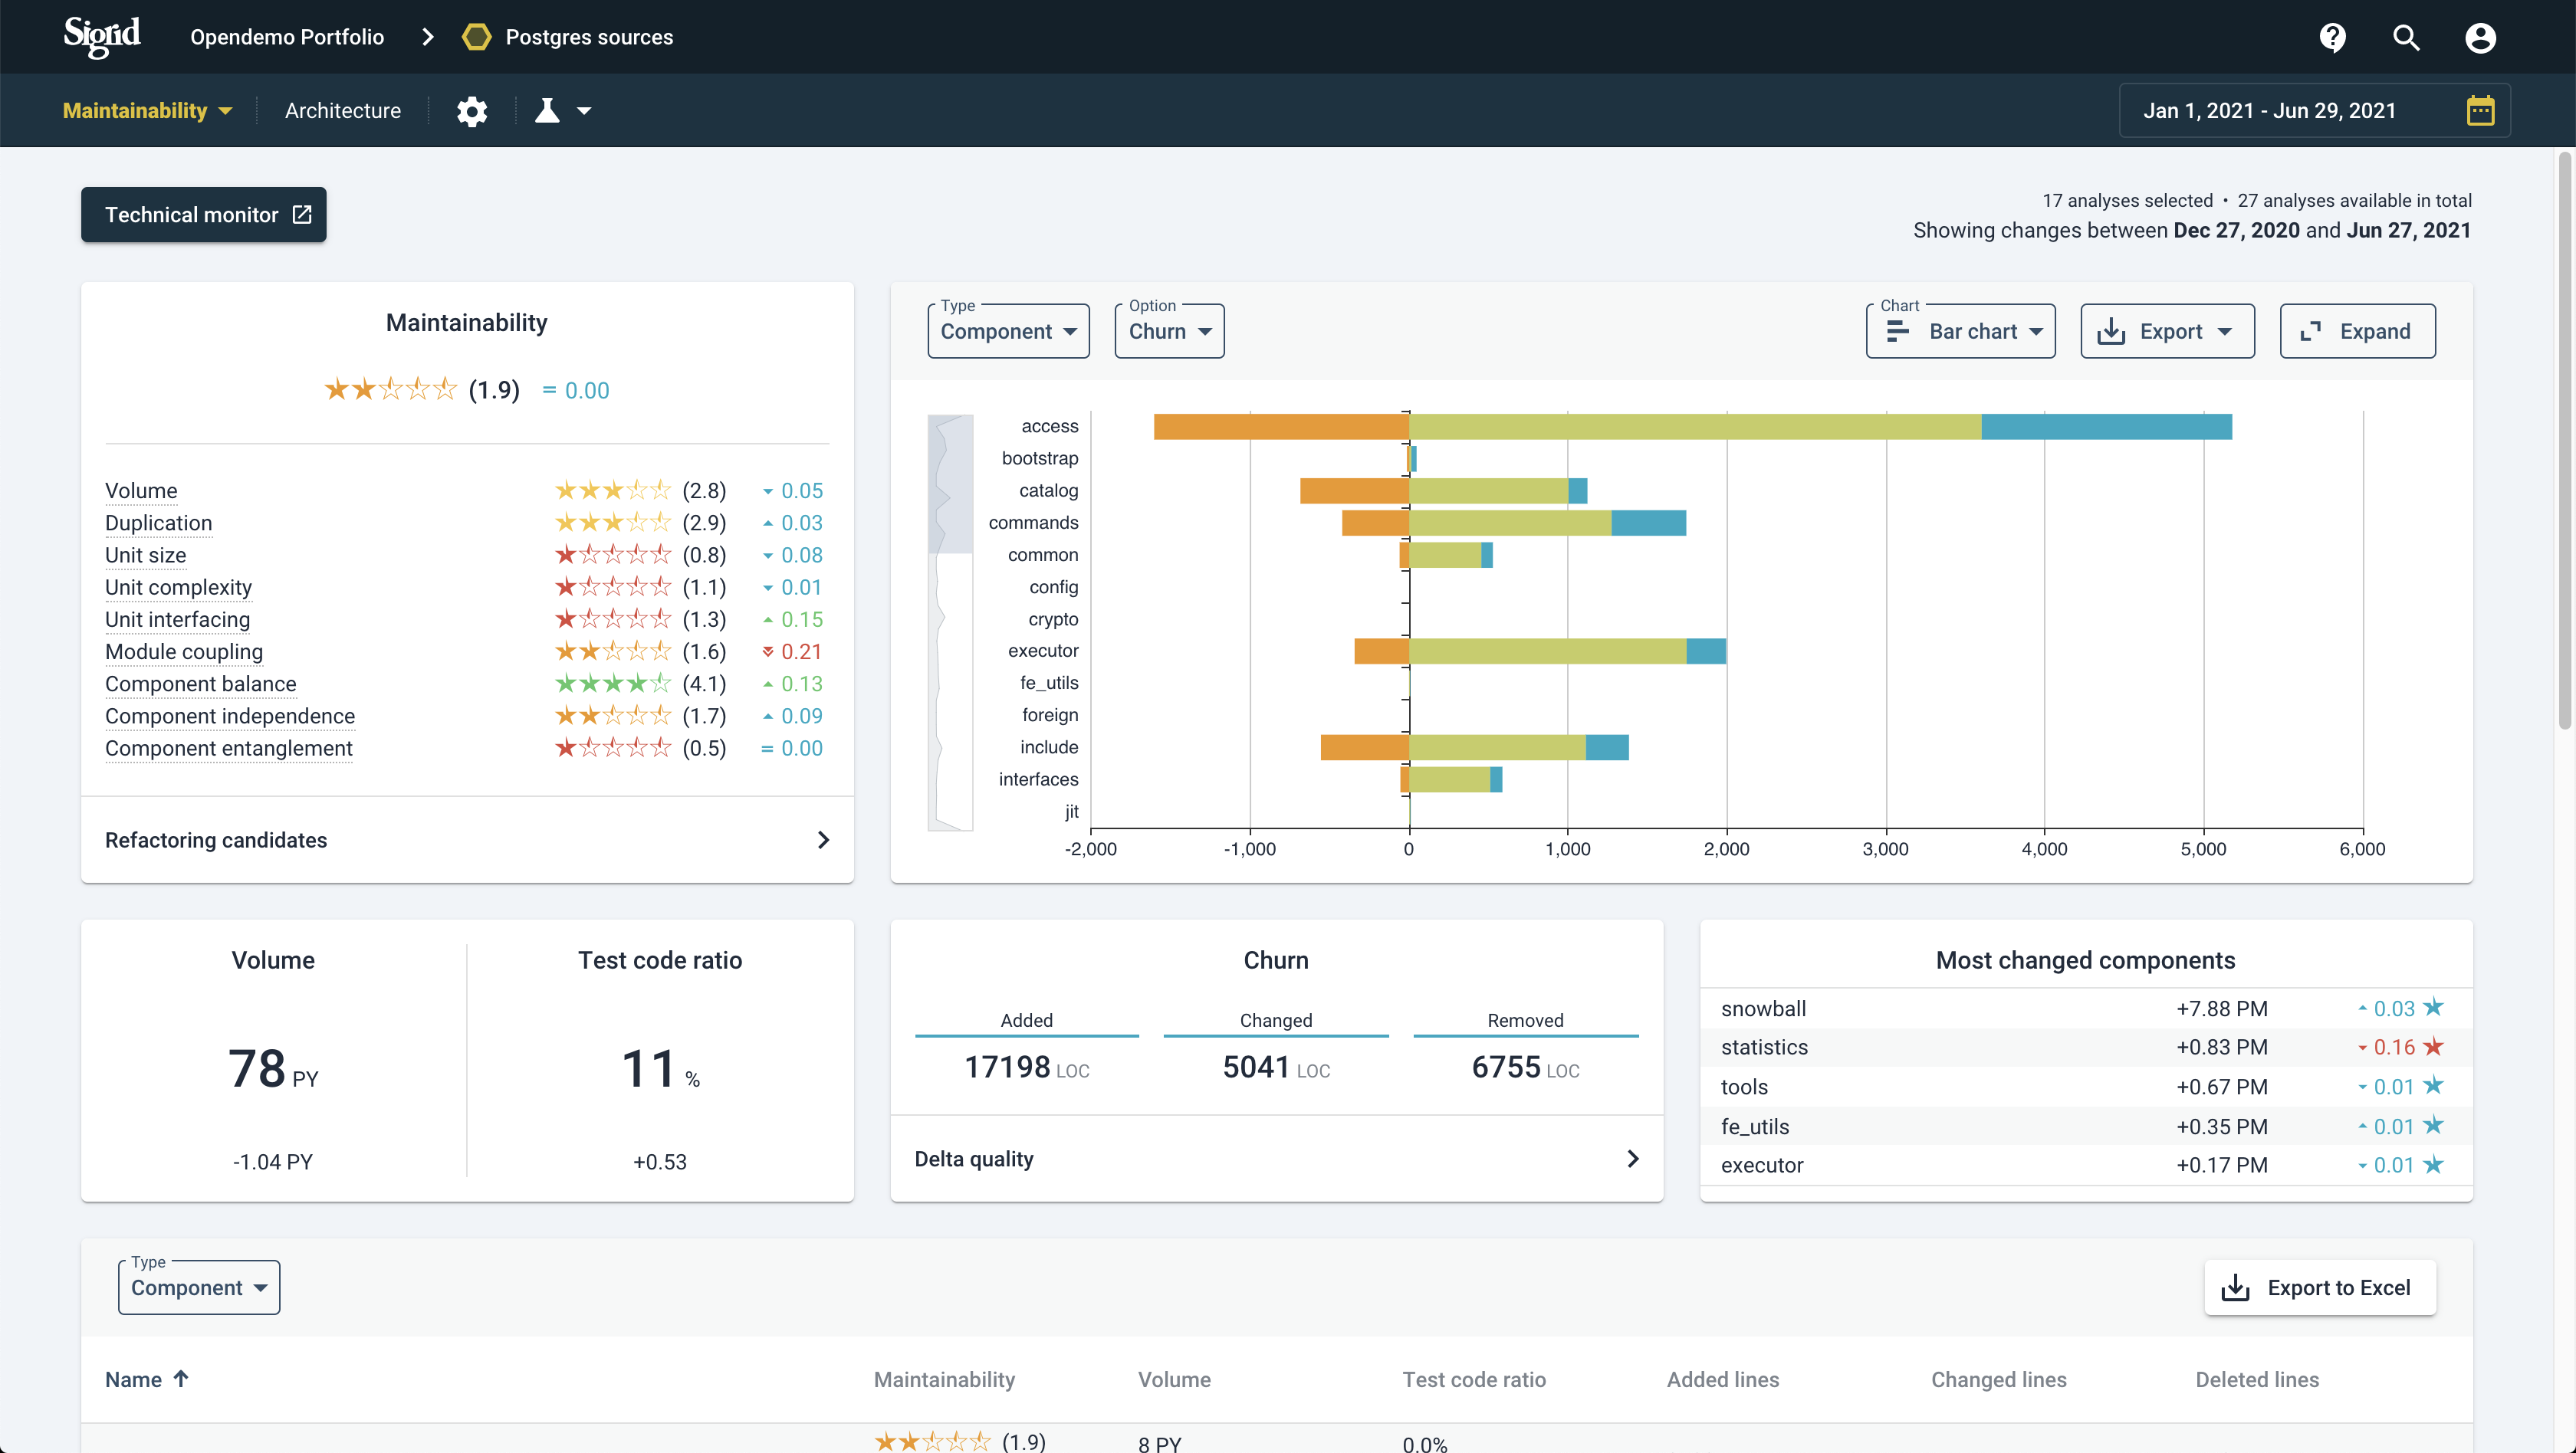The width and height of the screenshot is (2576, 1453).
Task: Click the blue segment of access bar
Action: pyautogui.click(x=2105, y=427)
